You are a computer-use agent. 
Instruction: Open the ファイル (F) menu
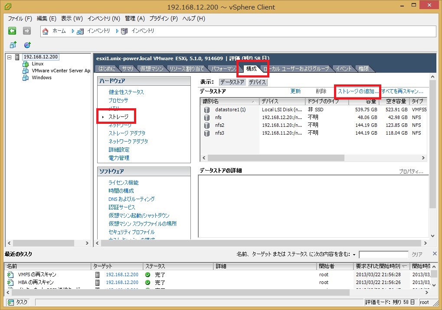20,19
